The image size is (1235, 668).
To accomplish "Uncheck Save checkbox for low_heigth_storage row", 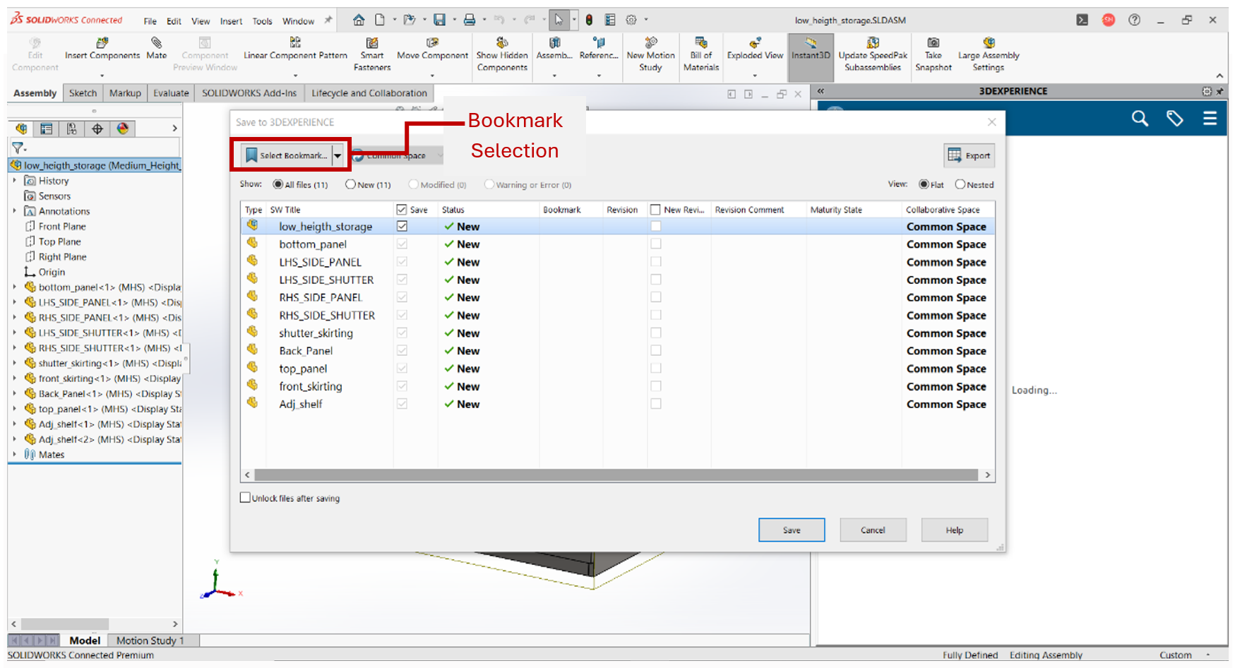I will click(402, 227).
